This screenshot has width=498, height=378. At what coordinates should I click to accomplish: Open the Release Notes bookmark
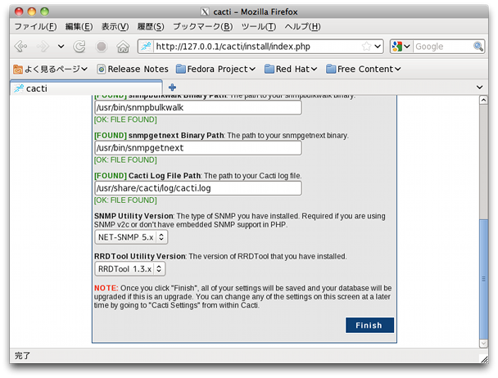(x=132, y=69)
